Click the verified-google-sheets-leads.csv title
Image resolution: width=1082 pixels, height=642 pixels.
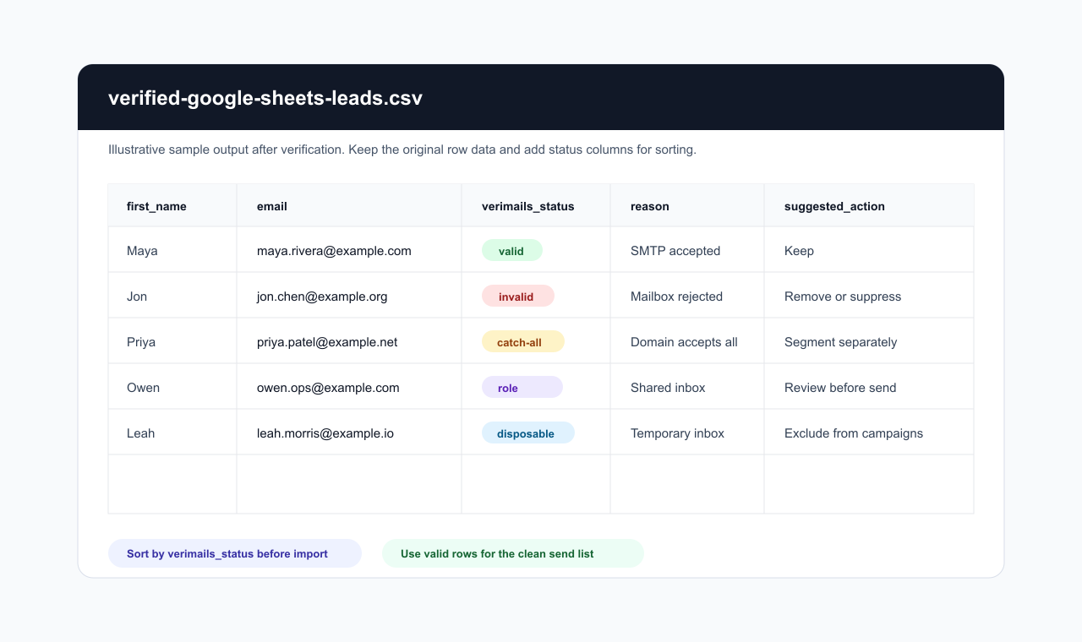(x=265, y=98)
